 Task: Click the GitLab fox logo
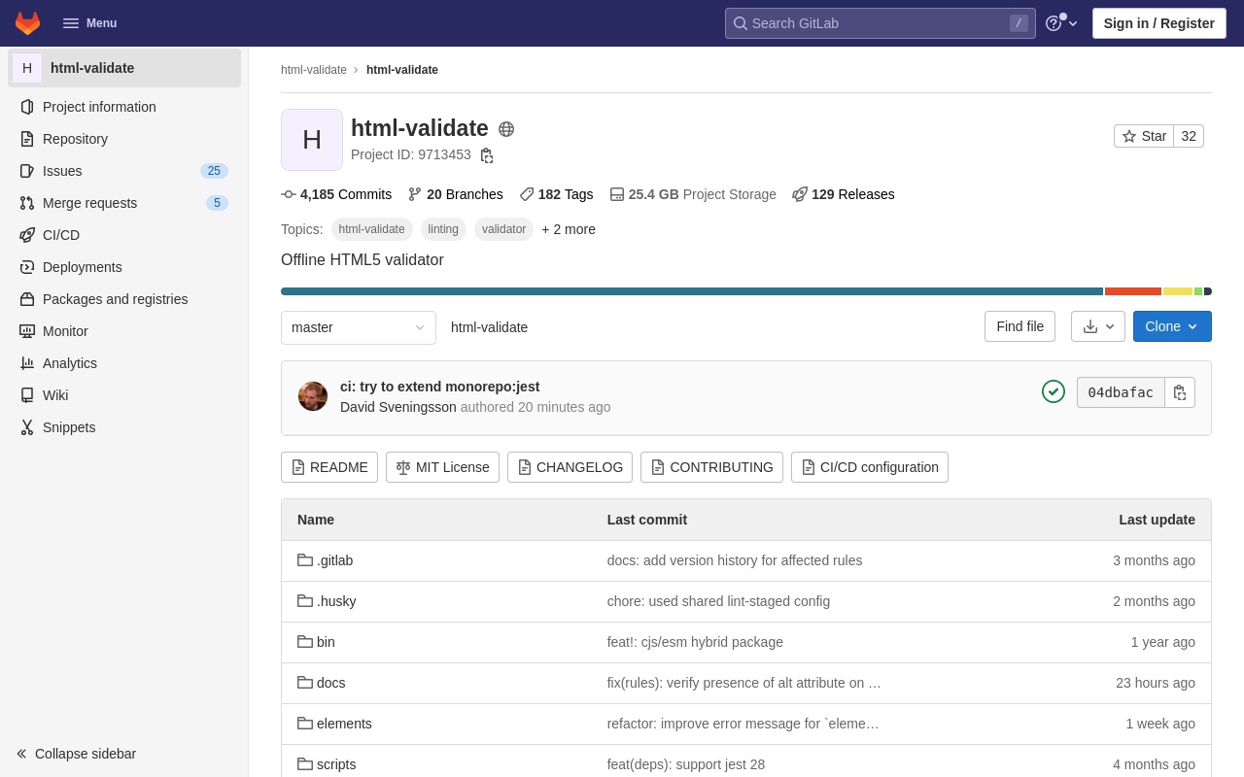pyautogui.click(x=28, y=23)
